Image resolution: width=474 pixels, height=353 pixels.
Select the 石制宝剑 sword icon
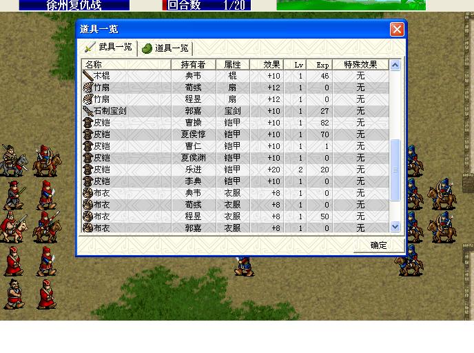click(x=88, y=111)
